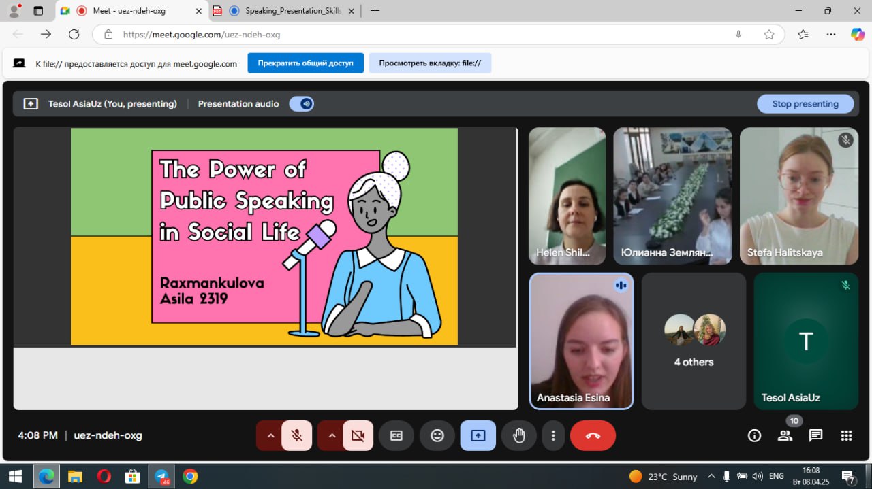
Task: Open tab actions menu
Action: 38,11
